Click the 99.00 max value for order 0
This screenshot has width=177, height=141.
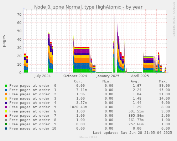165,86
